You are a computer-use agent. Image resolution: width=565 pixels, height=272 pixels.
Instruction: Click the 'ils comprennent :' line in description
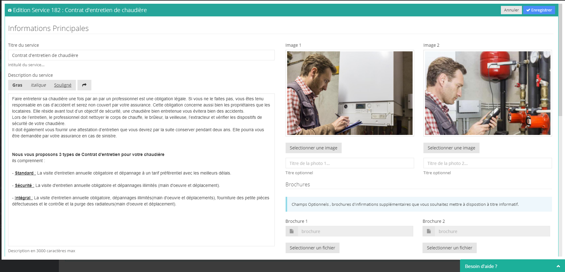[28, 161]
